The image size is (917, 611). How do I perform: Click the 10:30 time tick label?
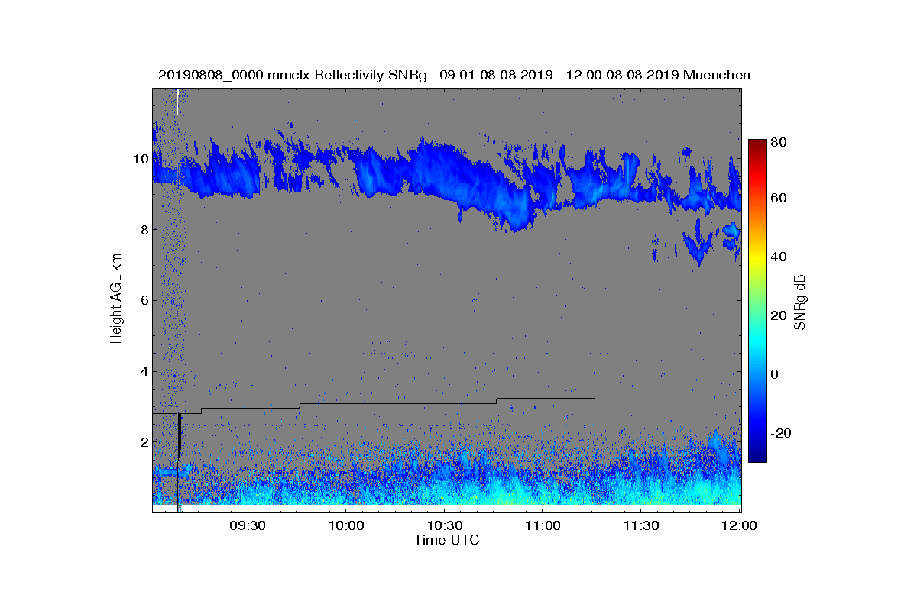coord(445,526)
